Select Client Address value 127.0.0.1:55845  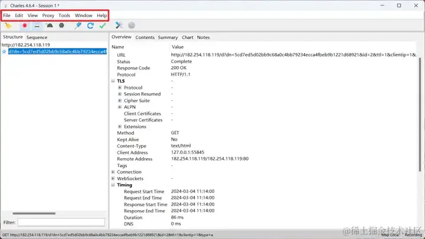tap(188, 152)
